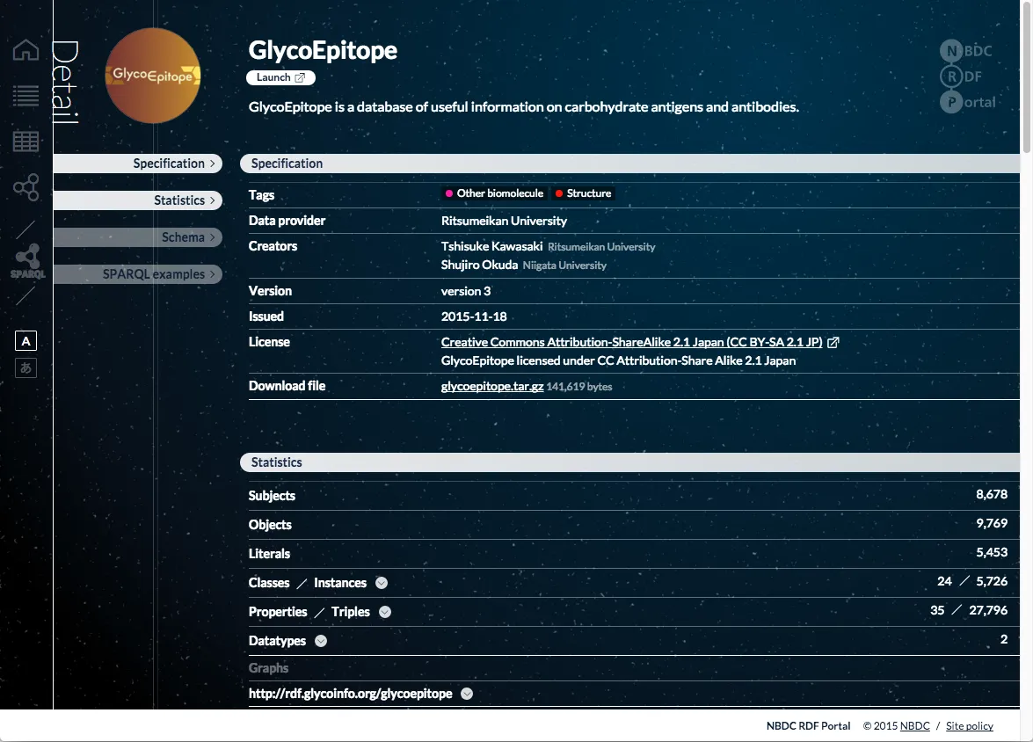Expand the Properties / Triples details

pyautogui.click(x=385, y=612)
